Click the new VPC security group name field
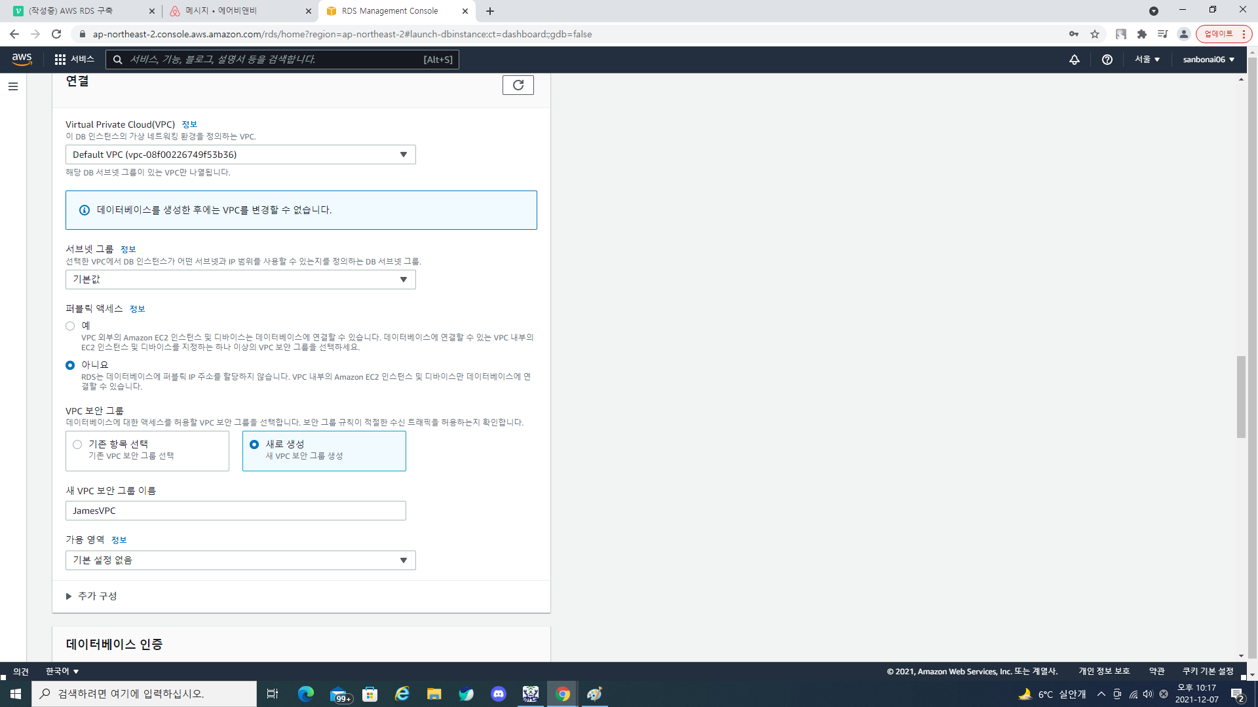 [235, 511]
